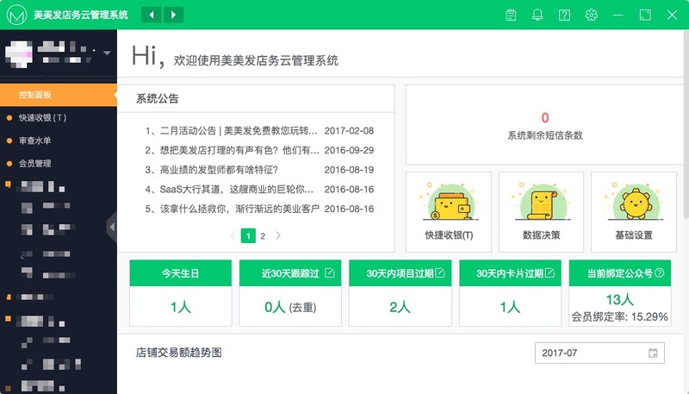This screenshot has height=394, width=689.
Task: Click the 1人 value under 今天生日
Action: pyautogui.click(x=181, y=307)
